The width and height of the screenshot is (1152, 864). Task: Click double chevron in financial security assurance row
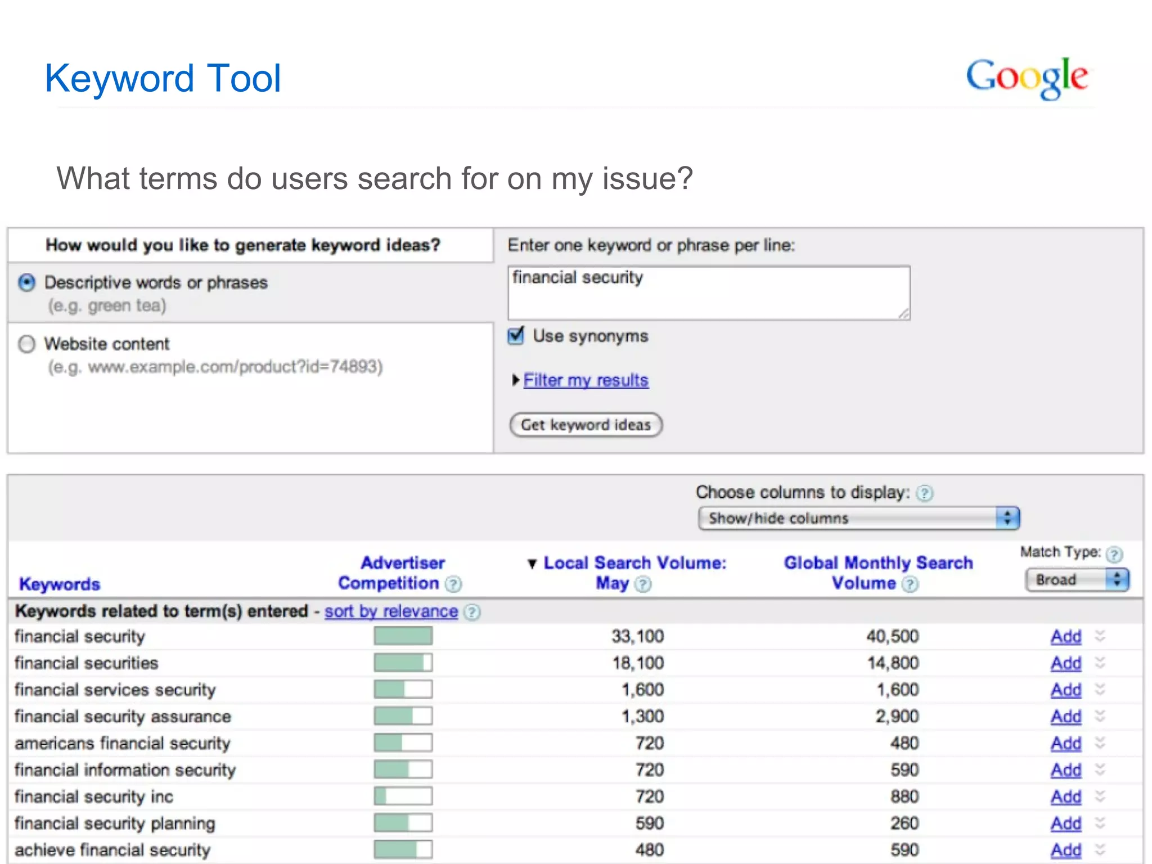click(x=1100, y=716)
